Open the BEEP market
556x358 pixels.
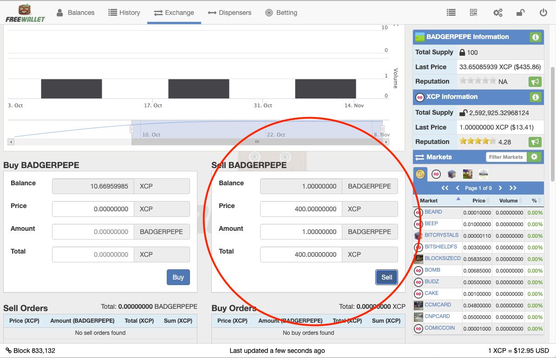coord(431,224)
